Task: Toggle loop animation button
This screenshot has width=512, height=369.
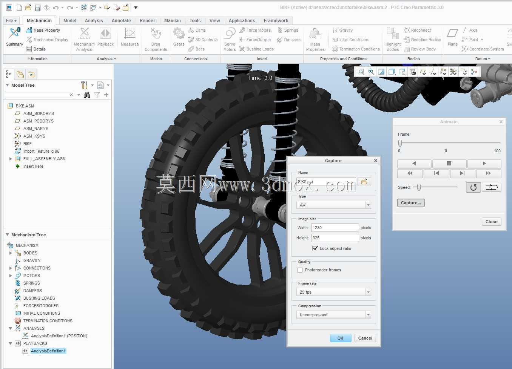Action: pyautogui.click(x=473, y=187)
